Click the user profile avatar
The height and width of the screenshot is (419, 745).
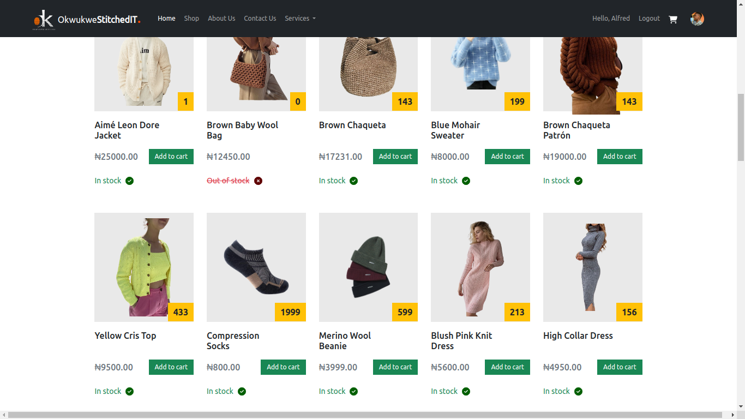click(697, 19)
